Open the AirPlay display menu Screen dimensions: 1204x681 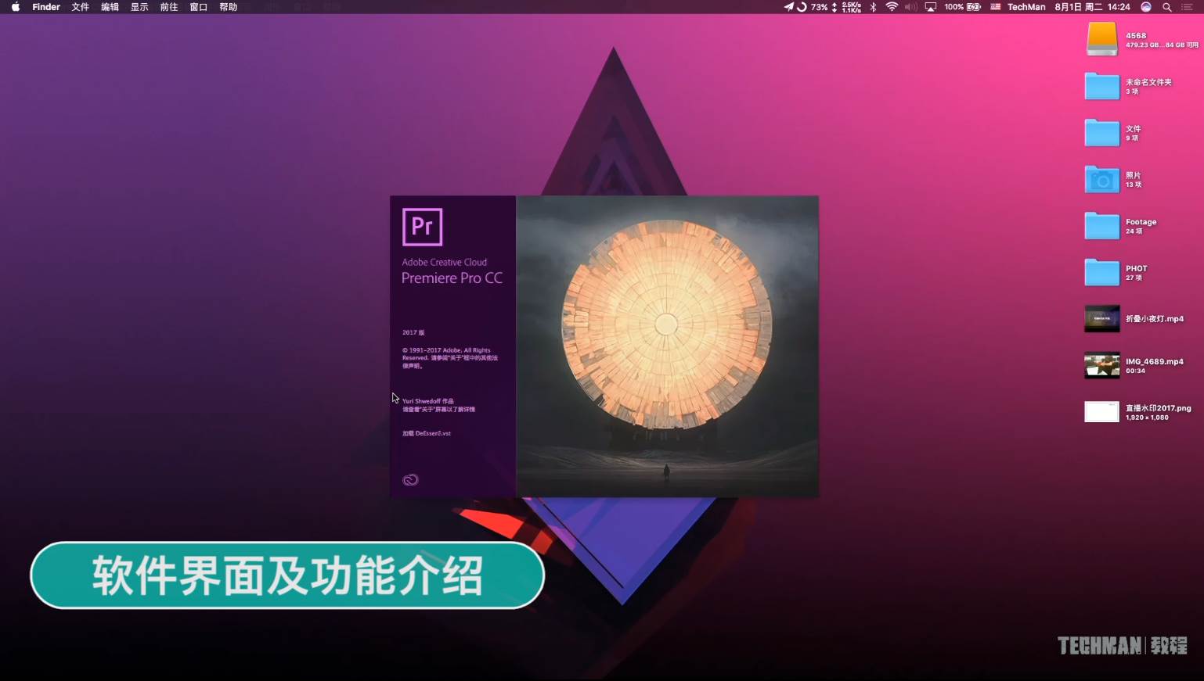tap(931, 7)
